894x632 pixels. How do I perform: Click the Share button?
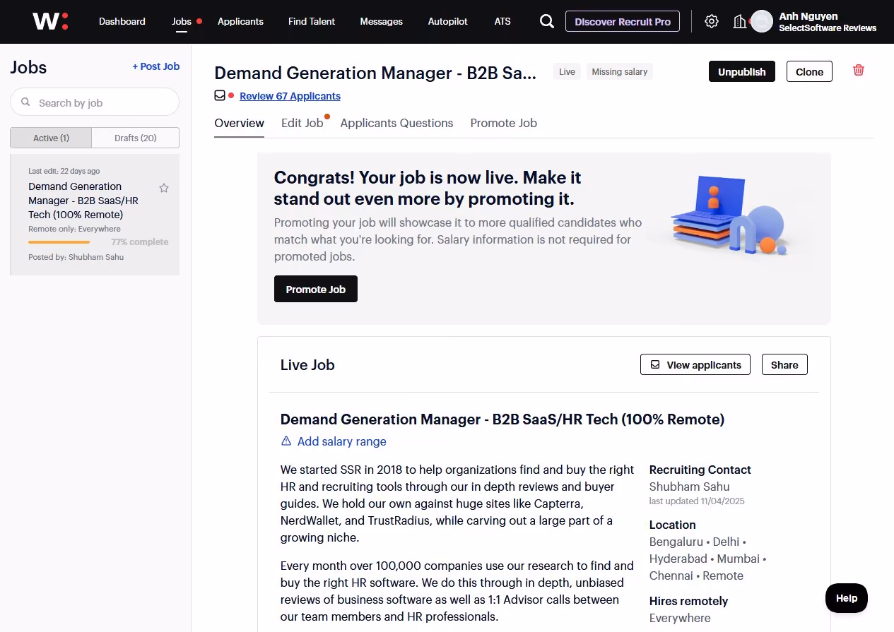tap(784, 364)
